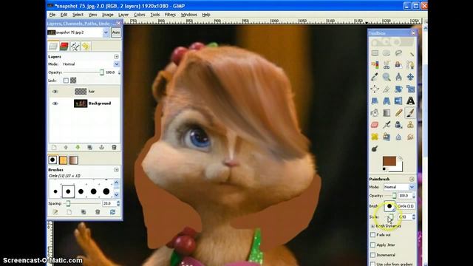
Task: Select the Paintbrush tool
Action: click(x=410, y=113)
